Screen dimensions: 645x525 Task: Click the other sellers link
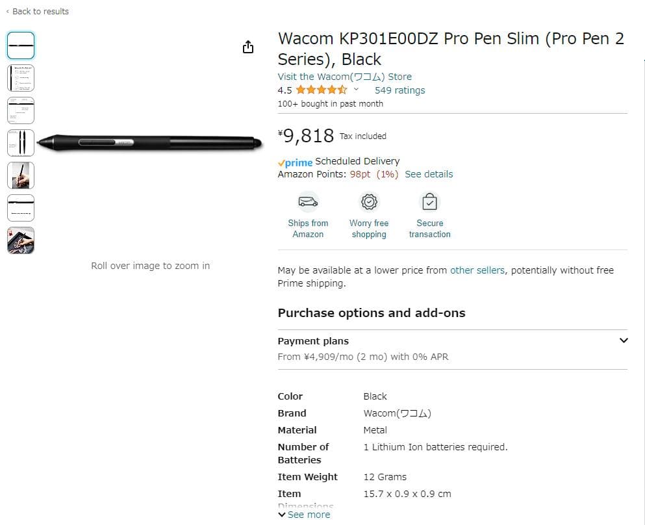[477, 270]
